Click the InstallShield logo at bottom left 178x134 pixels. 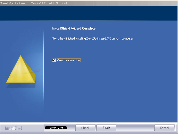[x=14, y=128]
